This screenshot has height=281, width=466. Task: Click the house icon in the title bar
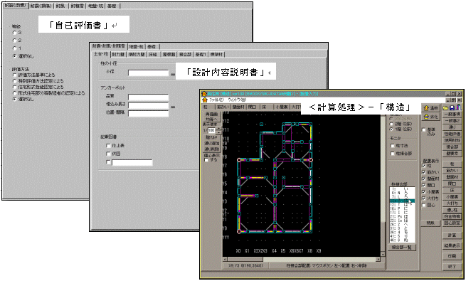tap(204, 94)
